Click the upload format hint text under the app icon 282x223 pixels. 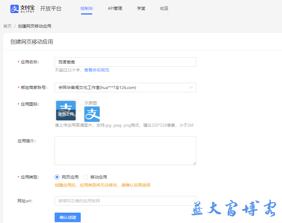(124, 125)
